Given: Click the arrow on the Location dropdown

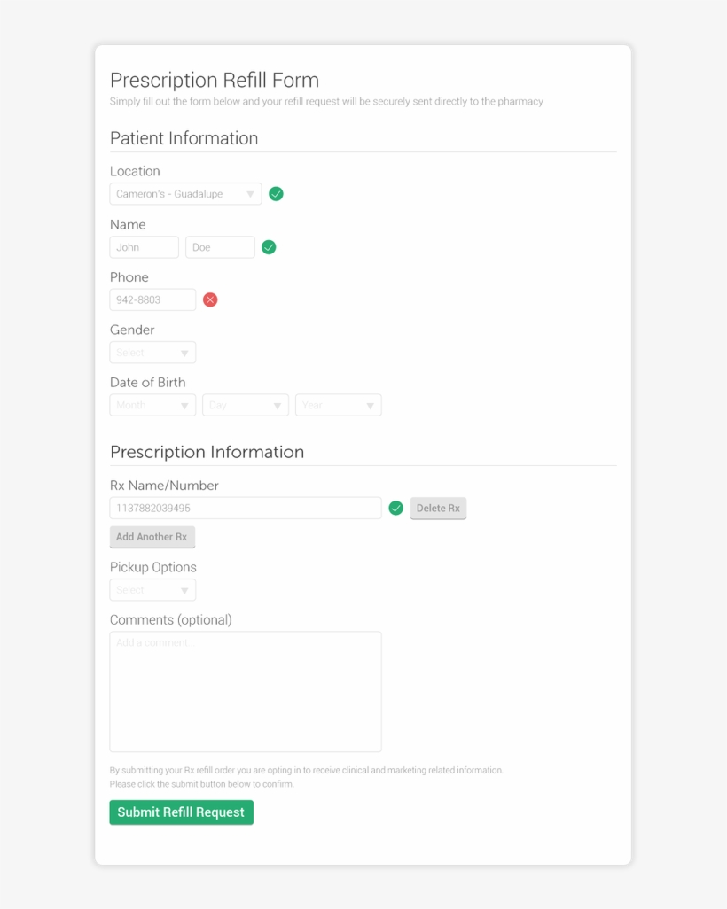Looking at the screenshot, I should pyautogui.click(x=250, y=194).
